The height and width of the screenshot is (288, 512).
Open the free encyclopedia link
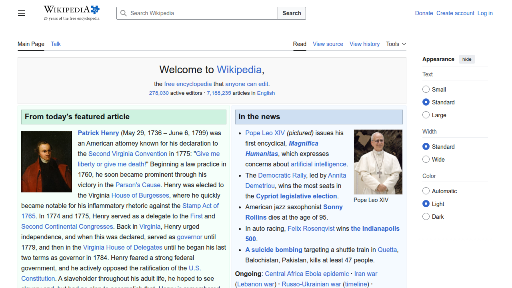(188, 84)
